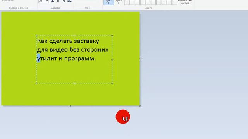
Task: Place cursor in the word "без"
Action: [x=74, y=50]
